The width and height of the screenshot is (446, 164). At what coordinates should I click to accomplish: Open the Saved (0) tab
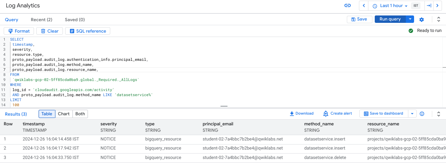pos(75,20)
